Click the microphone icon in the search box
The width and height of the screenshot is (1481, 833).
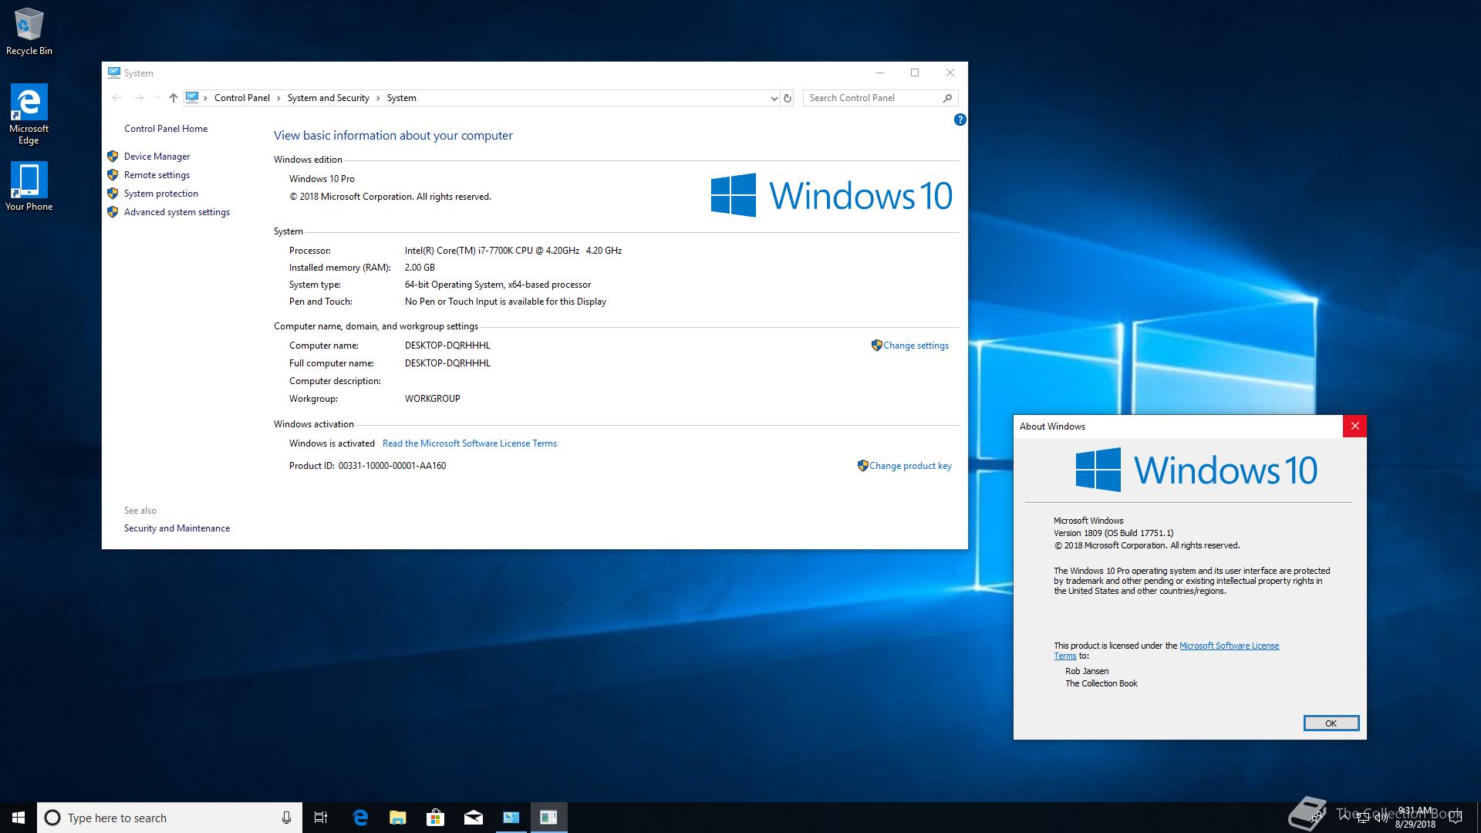tap(286, 818)
